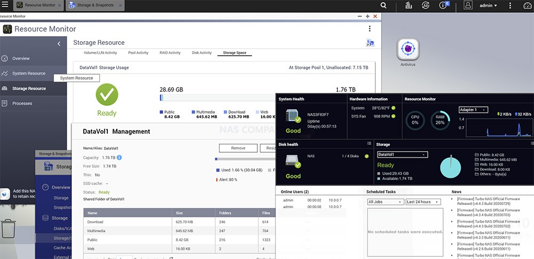This screenshot has height=259, width=534.
Task: Open background tasks stack icon
Action: pos(409,5)
